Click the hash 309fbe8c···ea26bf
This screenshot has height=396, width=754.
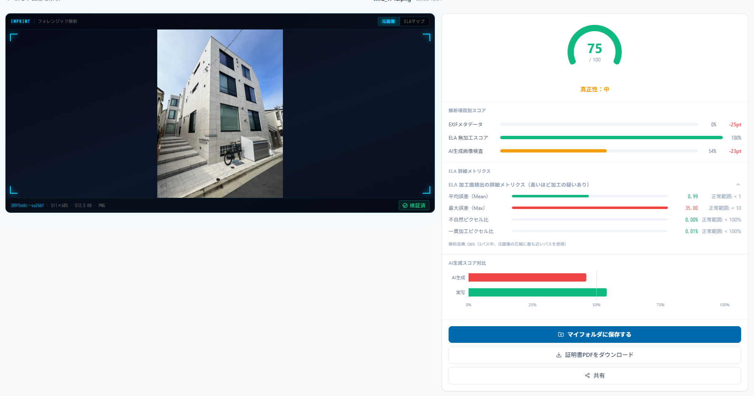(27, 206)
